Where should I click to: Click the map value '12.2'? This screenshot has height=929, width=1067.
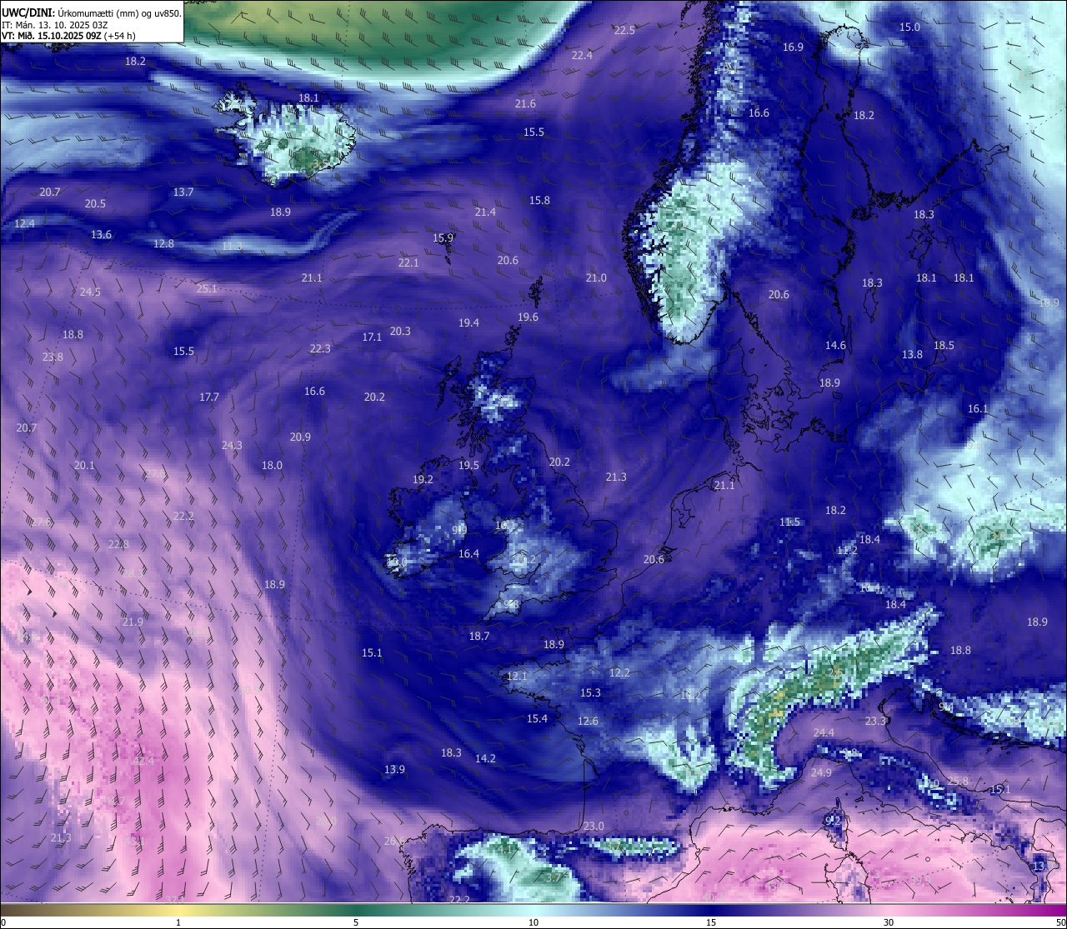(x=619, y=672)
